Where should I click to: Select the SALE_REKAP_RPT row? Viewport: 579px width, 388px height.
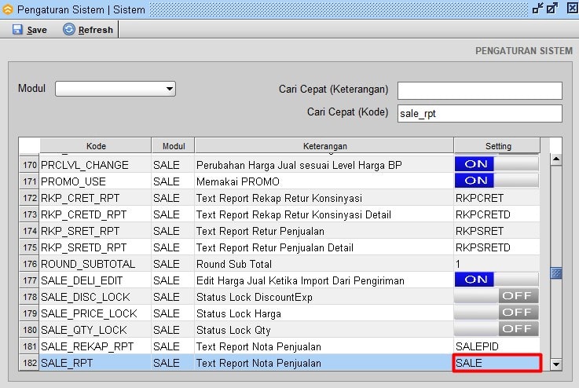87,346
